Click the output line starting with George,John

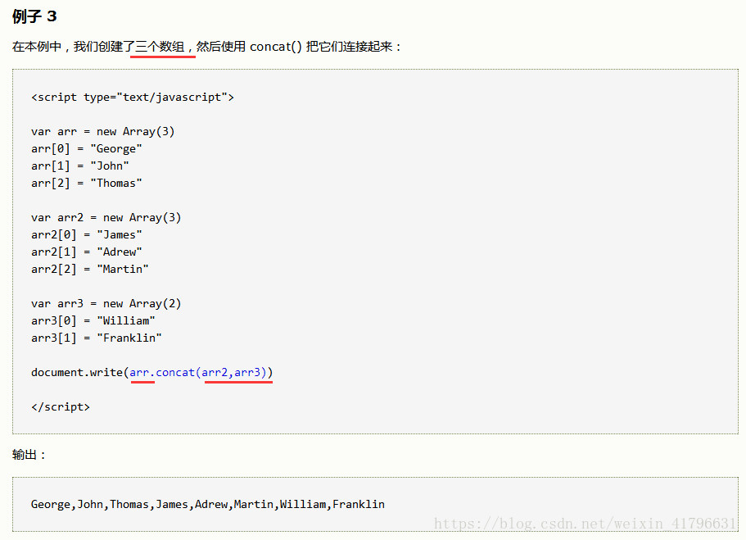coord(208,504)
